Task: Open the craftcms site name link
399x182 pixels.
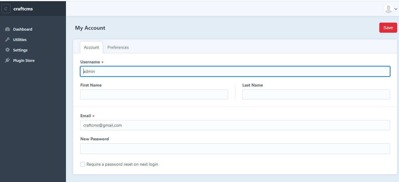Action: [x=23, y=9]
